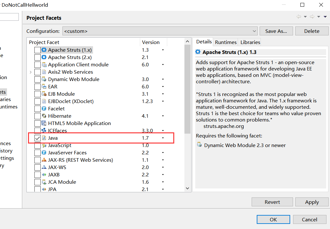Click the ICEfaces facet icon
The image size is (330, 229).
pos(44,130)
